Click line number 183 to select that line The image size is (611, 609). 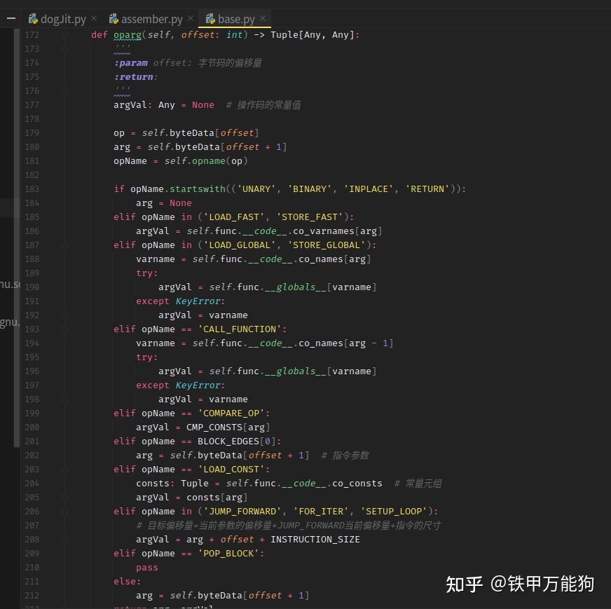32,189
